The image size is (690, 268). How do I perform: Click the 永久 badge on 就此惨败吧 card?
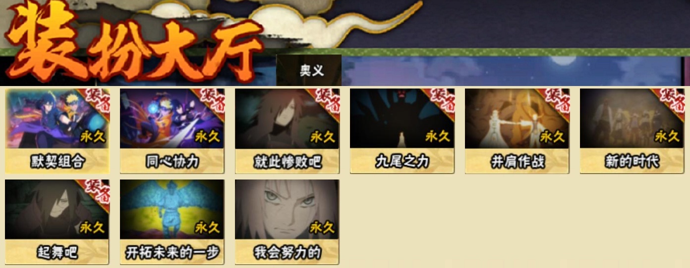point(323,136)
